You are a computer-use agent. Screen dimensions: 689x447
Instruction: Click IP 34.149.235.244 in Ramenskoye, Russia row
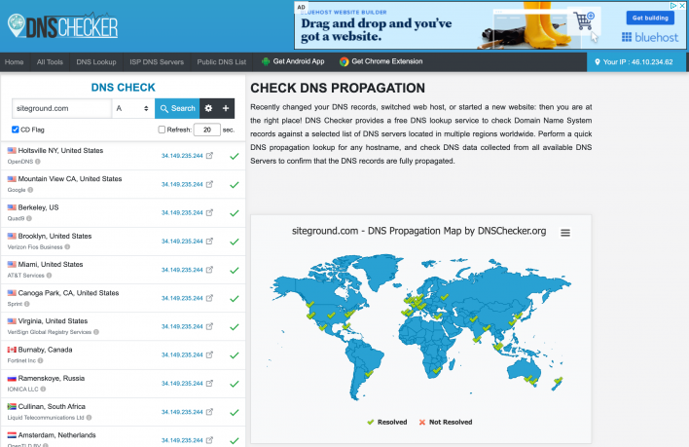pos(182,384)
